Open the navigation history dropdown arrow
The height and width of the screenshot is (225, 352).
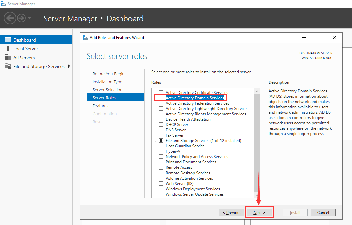coord(29,18)
